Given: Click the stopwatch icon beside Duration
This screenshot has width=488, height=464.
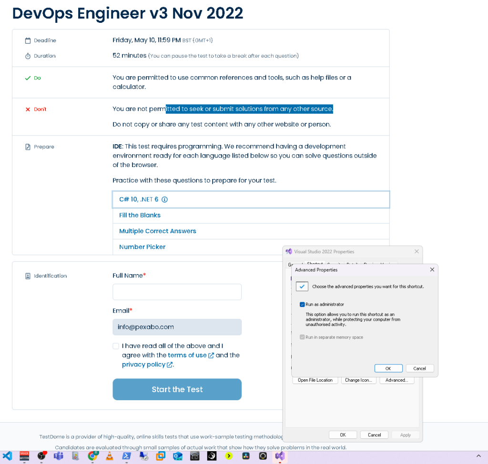Looking at the screenshot, I should [x=28, y=56].
